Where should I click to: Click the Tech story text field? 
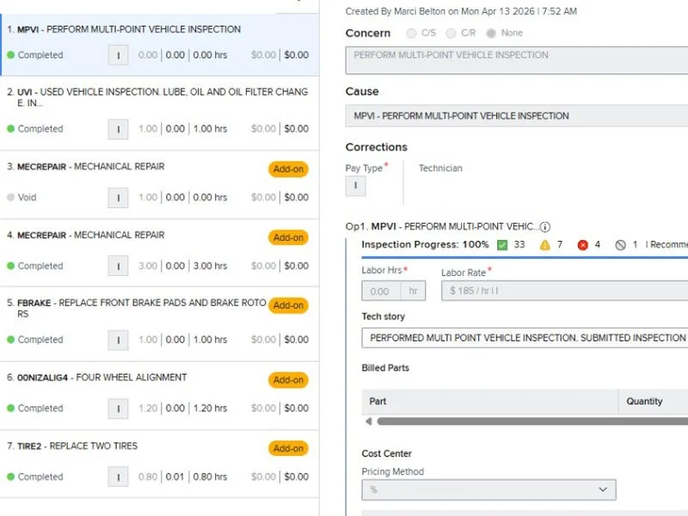point(525,338)
